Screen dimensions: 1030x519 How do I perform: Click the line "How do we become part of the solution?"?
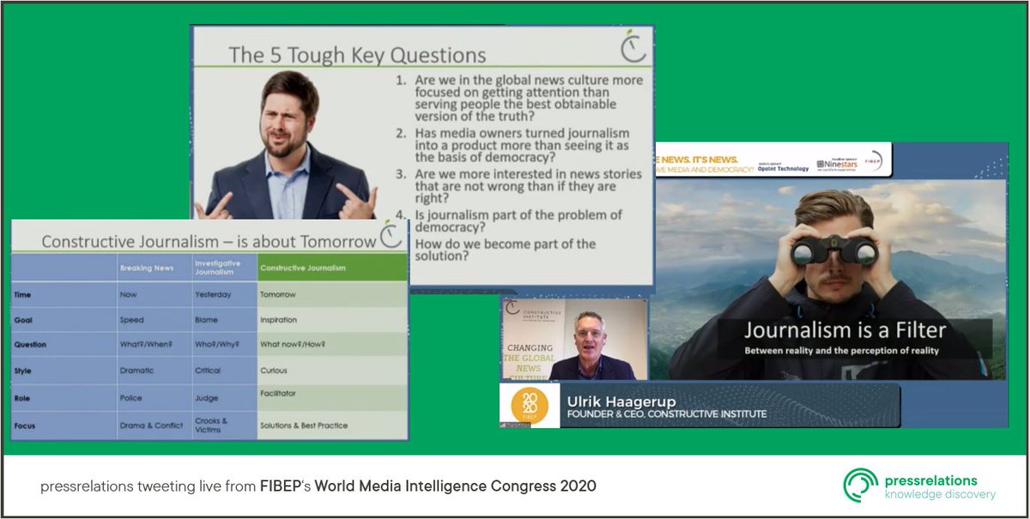506,250
